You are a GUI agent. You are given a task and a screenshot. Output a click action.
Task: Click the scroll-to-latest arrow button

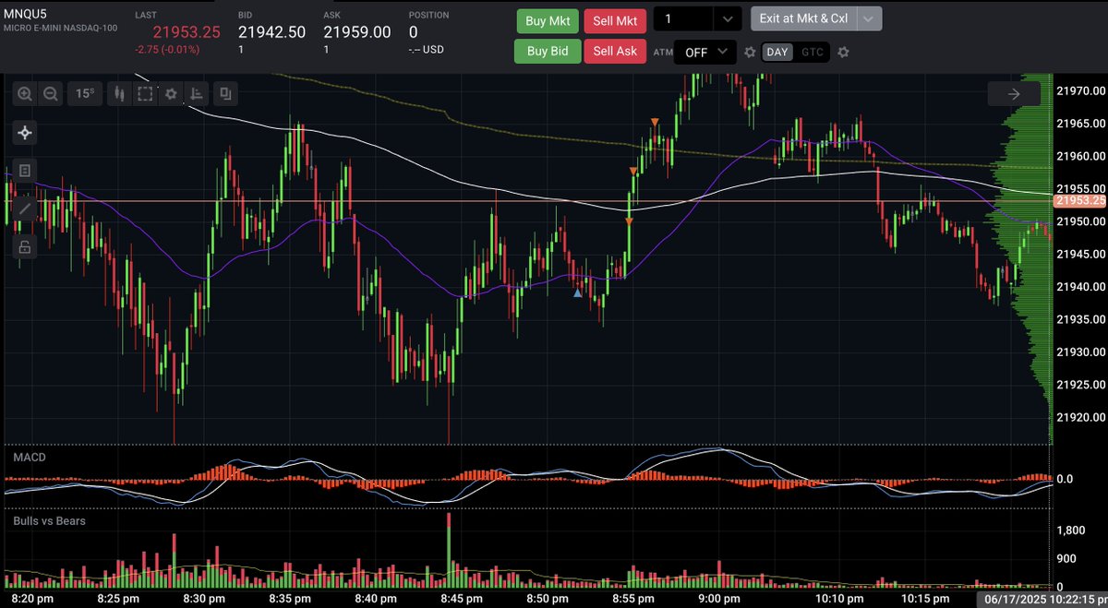pyautogui.click(x=1014, y=93)
